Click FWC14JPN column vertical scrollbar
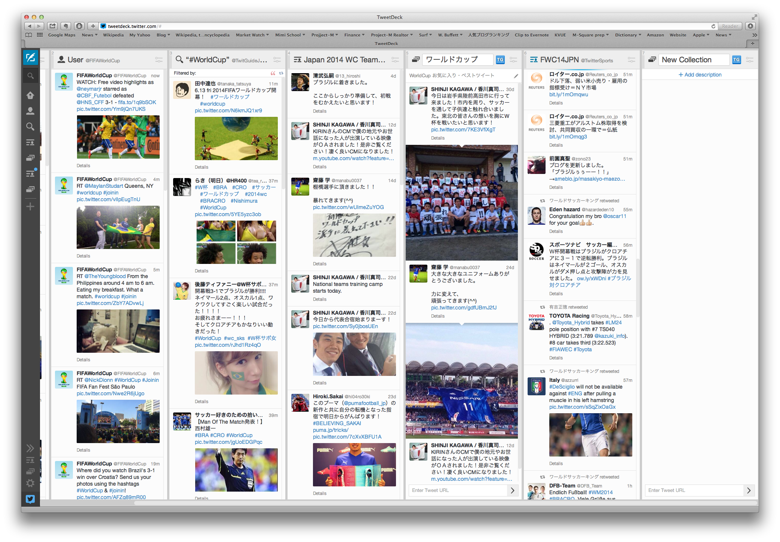 [x=638, y=287]
